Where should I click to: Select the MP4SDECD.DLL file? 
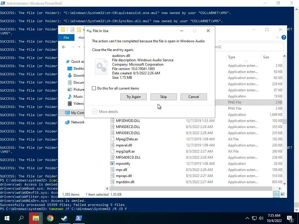tap(128, 127)
